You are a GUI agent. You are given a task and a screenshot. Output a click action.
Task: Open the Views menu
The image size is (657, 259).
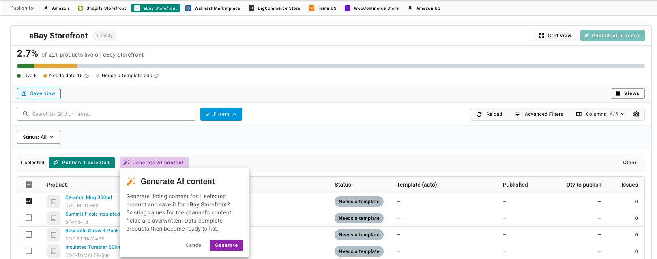click(x=627, y=93)
